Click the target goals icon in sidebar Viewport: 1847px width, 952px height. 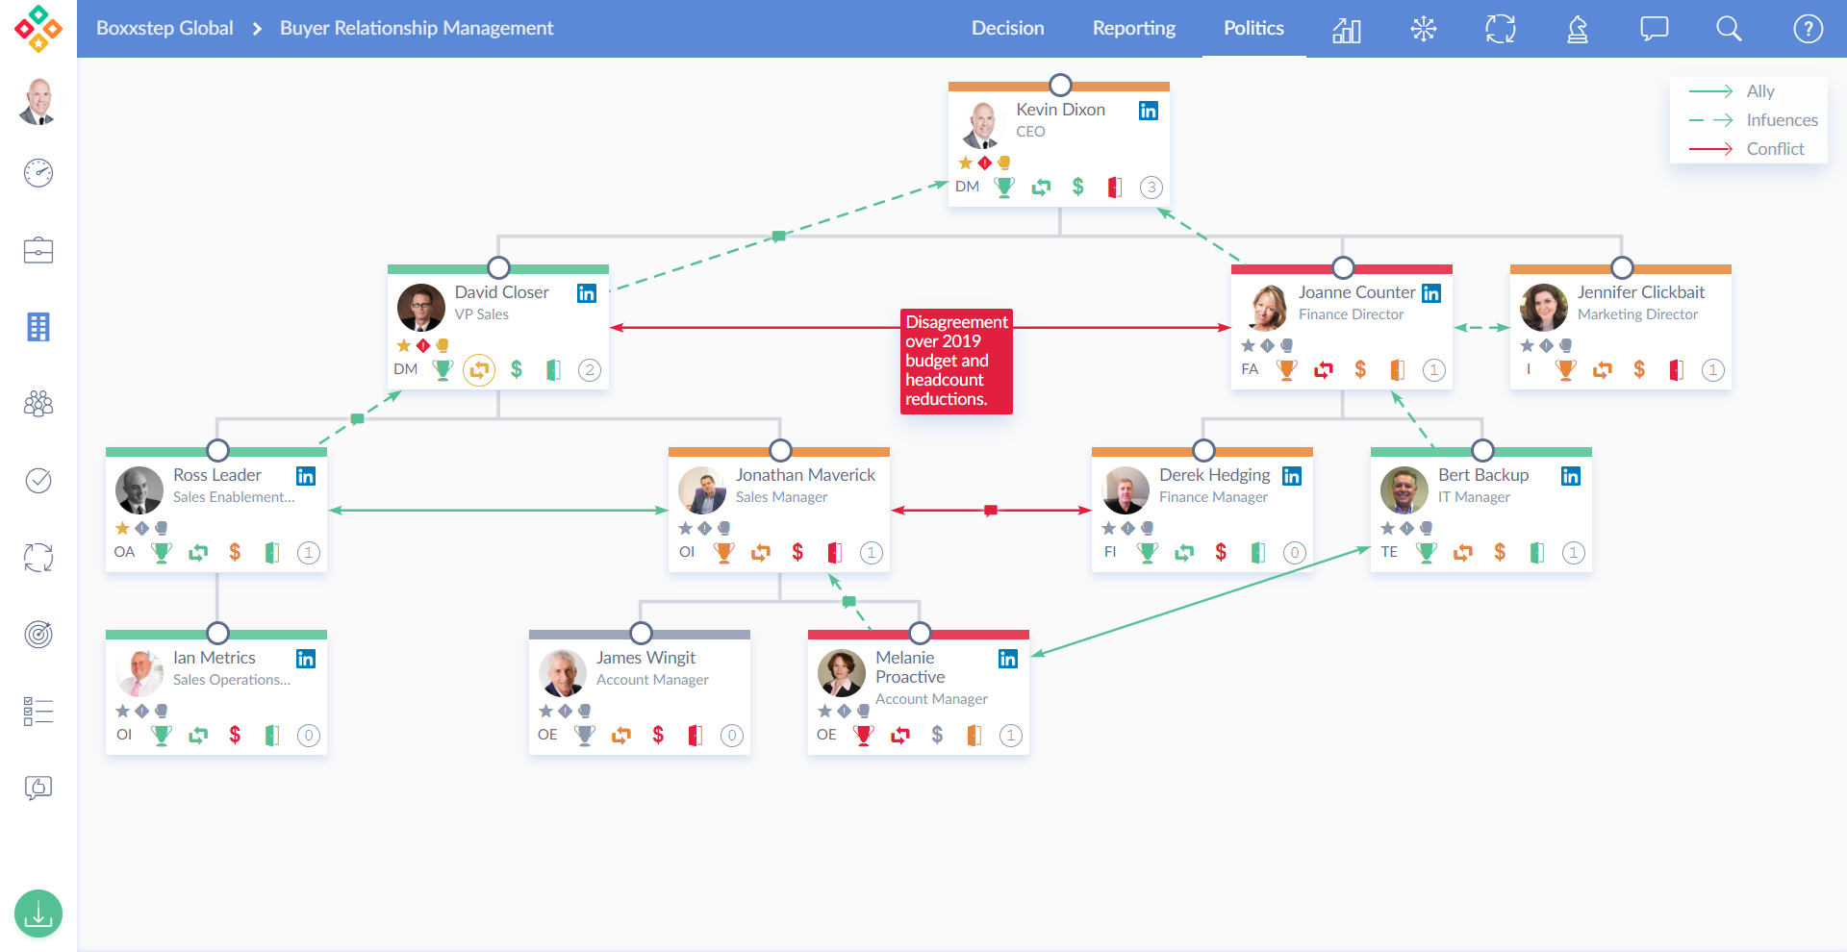coord(38,634)
